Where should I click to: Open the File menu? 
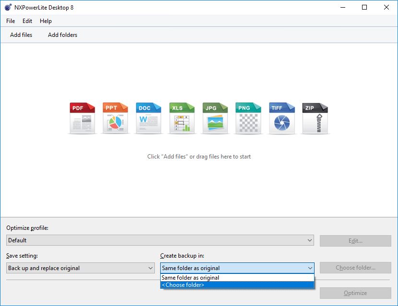[11, 21]
